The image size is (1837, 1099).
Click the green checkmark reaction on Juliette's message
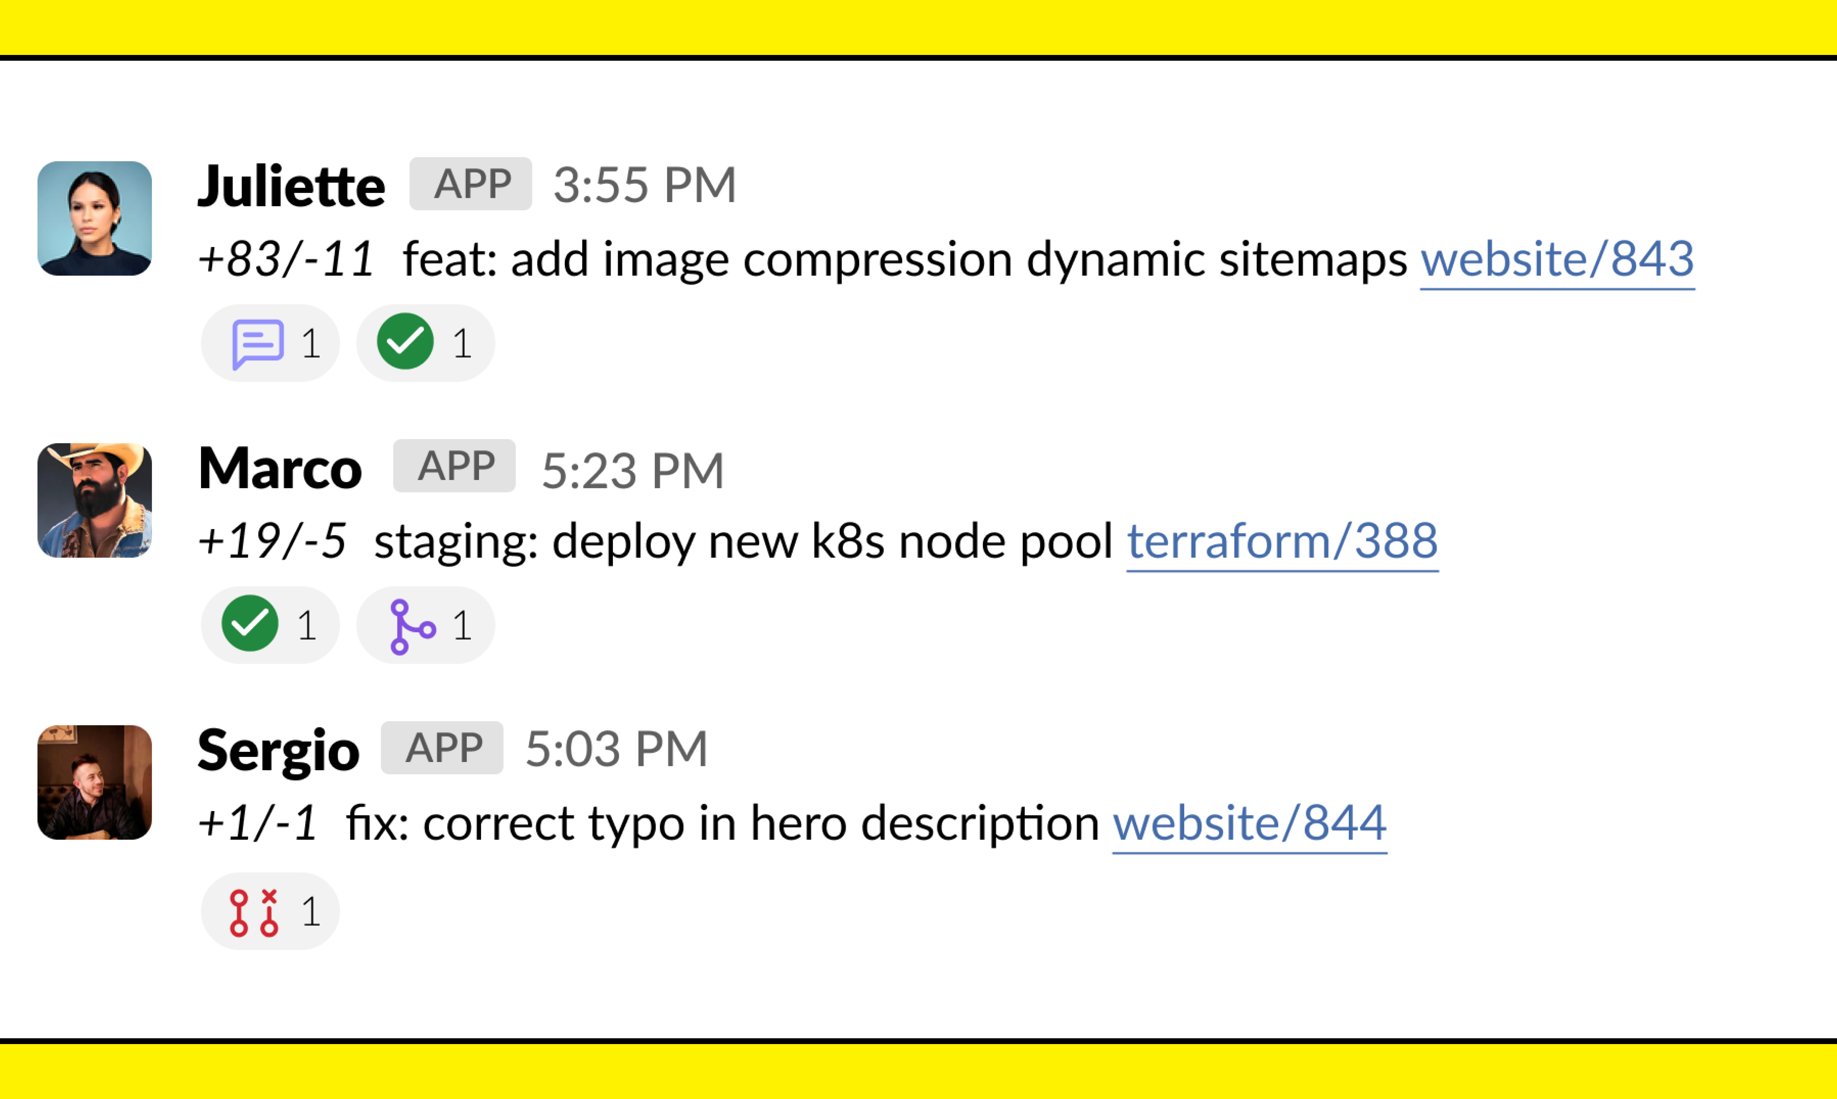[426, 343]
